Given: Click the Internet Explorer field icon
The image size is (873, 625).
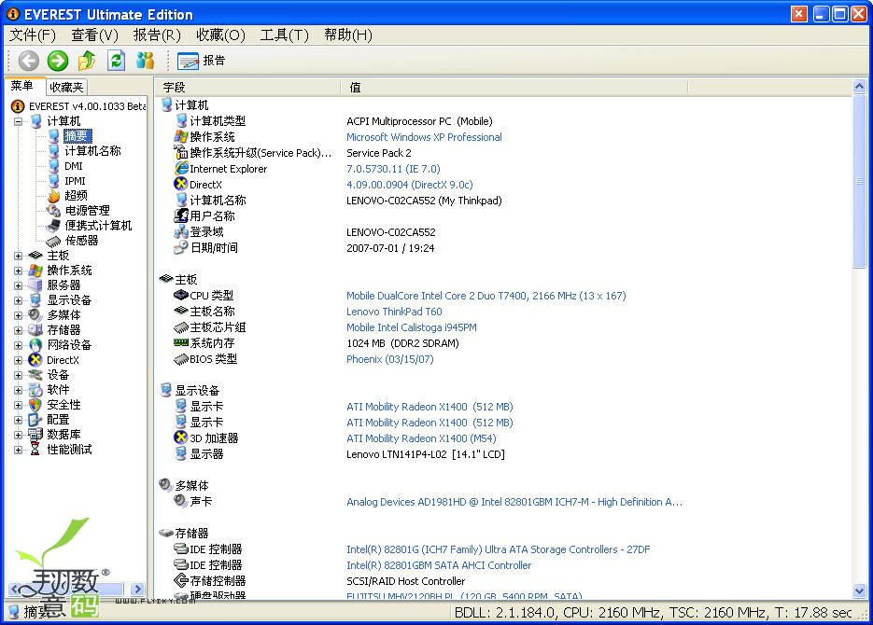Looking at the screenshot, I should (181, 168).
